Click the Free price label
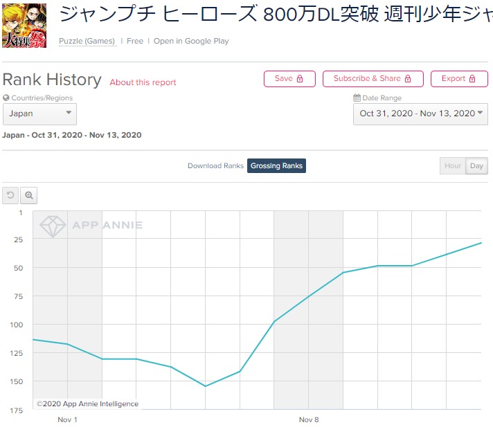The height and width of the screenshot is (427, 493). tap(135, 41)
